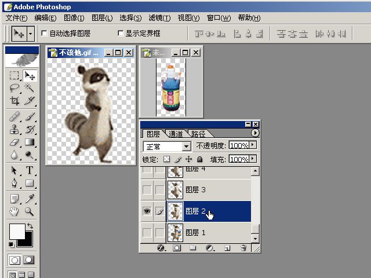Delete layer with trash icon

pyautogui.click(x=243, y=248)
